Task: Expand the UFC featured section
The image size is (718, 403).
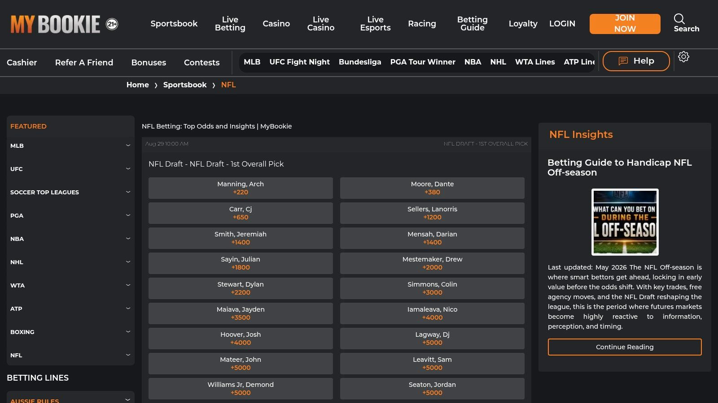Action: pyautogui.click(x=70, y=169)
